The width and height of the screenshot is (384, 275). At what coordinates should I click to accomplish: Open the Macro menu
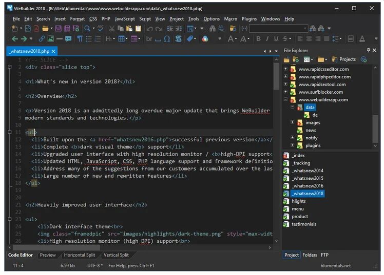(231, 19)
